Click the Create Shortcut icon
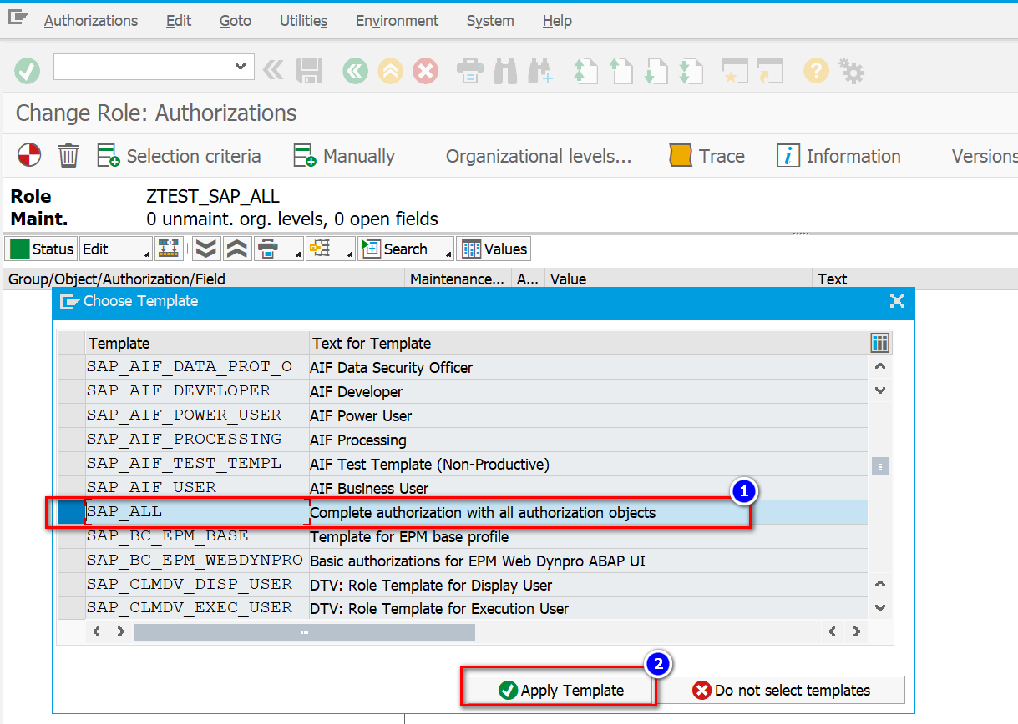The height and width of the screenshot is (724, 1018). (x=770, y=70)
